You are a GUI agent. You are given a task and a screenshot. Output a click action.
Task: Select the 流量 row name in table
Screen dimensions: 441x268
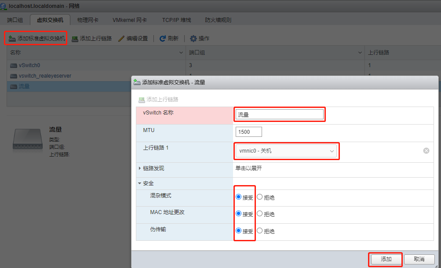tap(24, 86)
